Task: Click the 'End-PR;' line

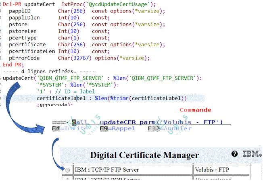Action: point(13,65)
